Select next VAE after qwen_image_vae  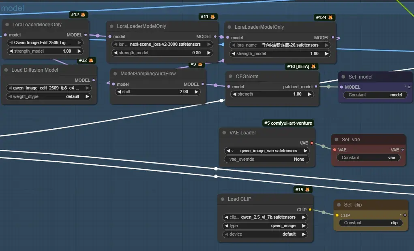[305, 151]
